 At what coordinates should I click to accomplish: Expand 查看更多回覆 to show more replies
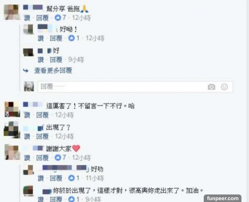(53, 70)
